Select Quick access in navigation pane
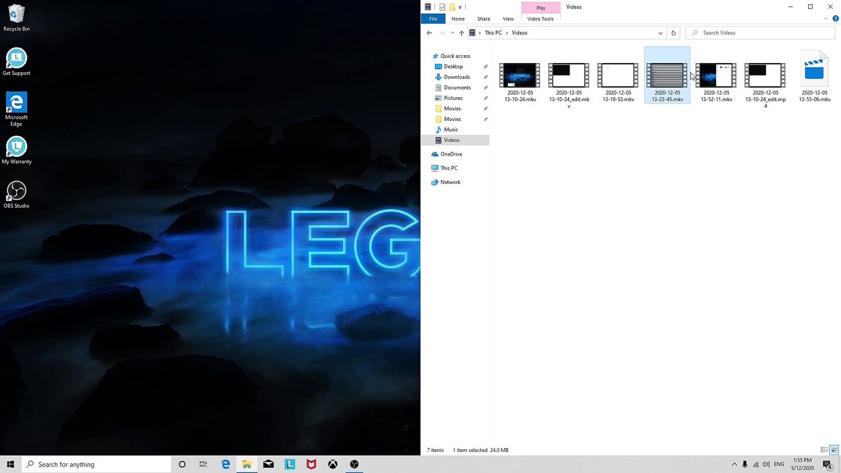The height and width of the screenshot is (473, 841). pos(455,56)
